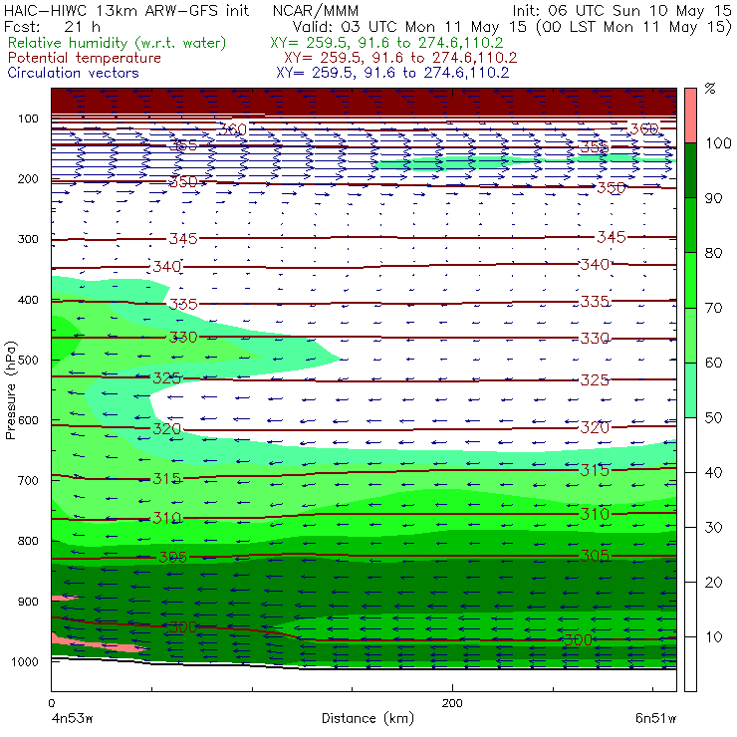Select the red XY= coordinates line
Viewport: 737px width, 737px height.
401,58
